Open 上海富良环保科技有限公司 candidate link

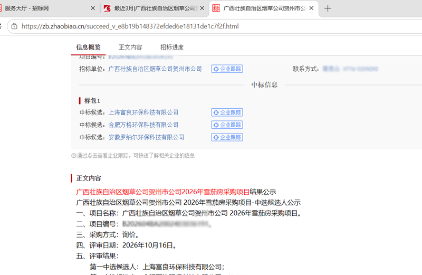tap(143, 112)
